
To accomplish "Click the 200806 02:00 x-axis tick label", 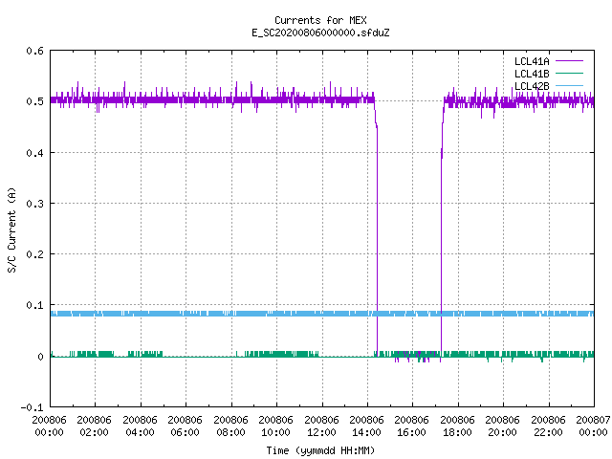I will pyautogui.click(x=94, y=426).
